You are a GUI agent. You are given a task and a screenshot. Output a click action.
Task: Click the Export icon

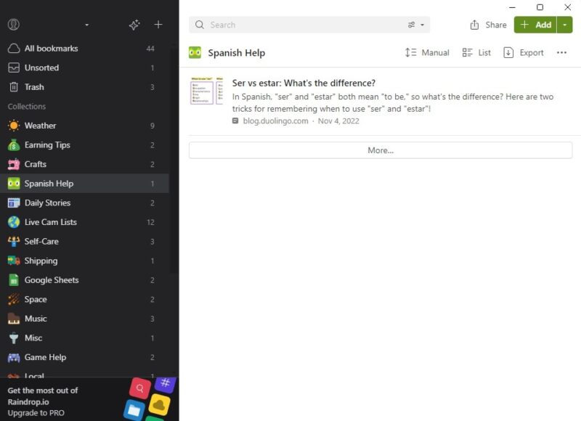[x=511, y=52]
